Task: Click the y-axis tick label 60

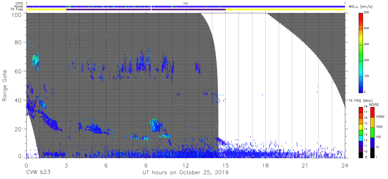Action: (19, 71)
